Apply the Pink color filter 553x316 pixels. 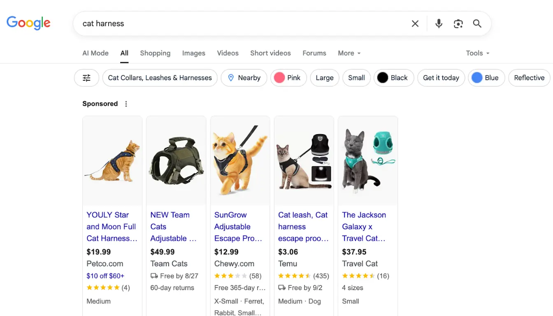(288, 78)
